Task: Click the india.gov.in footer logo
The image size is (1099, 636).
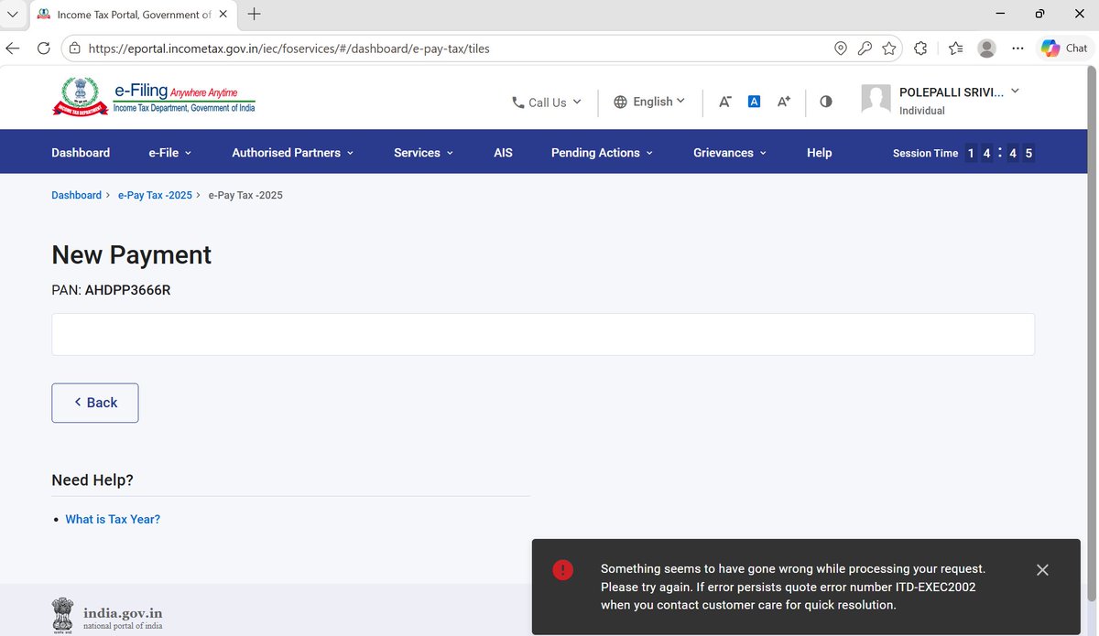Action: (x=106, y=615)
